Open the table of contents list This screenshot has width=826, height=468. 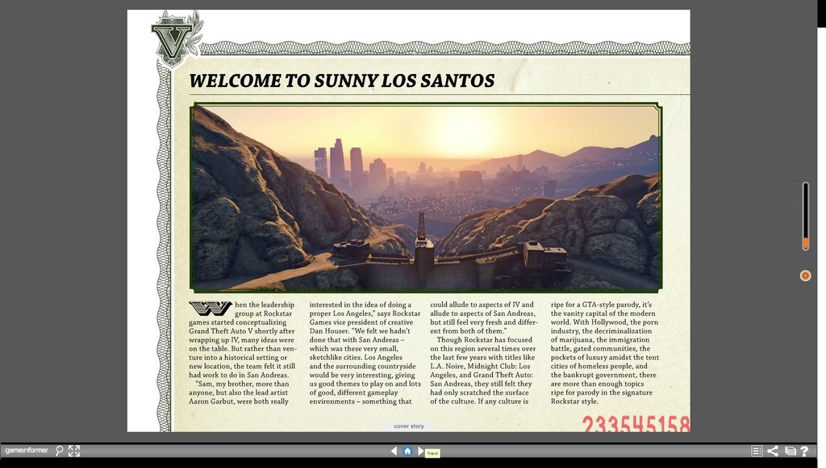(757, 451)
